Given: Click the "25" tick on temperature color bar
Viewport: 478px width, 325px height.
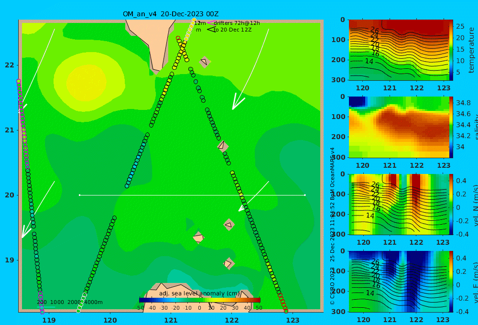Looking at the screenshot, I should [x=460, y=26].
